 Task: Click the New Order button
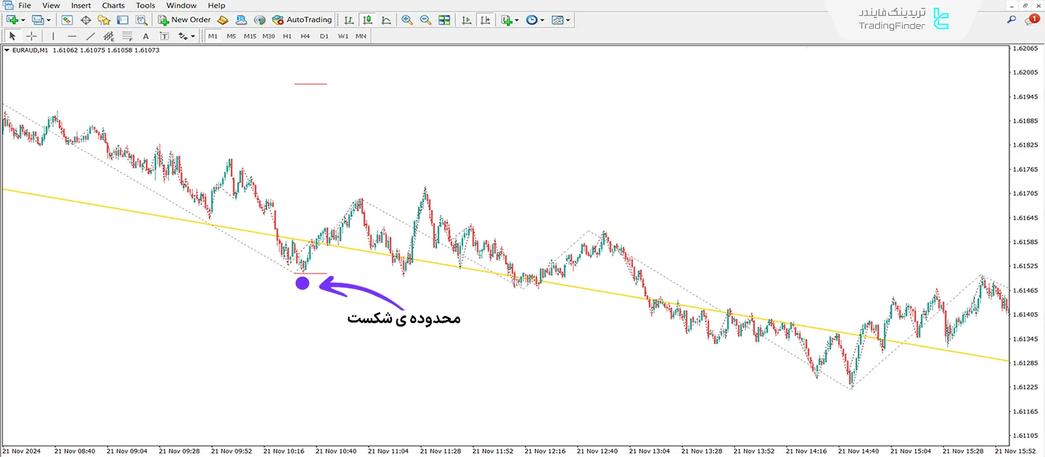(184, 20)
